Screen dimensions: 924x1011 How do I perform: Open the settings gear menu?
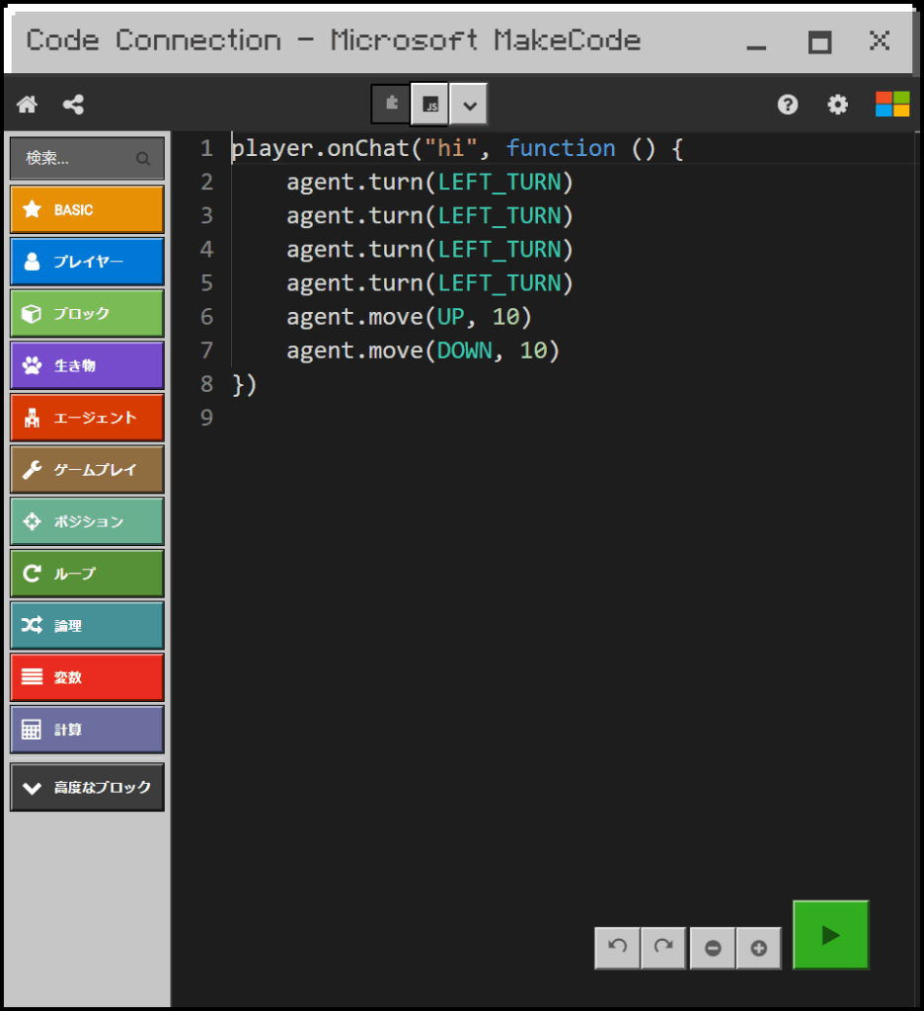pos(838,104)
